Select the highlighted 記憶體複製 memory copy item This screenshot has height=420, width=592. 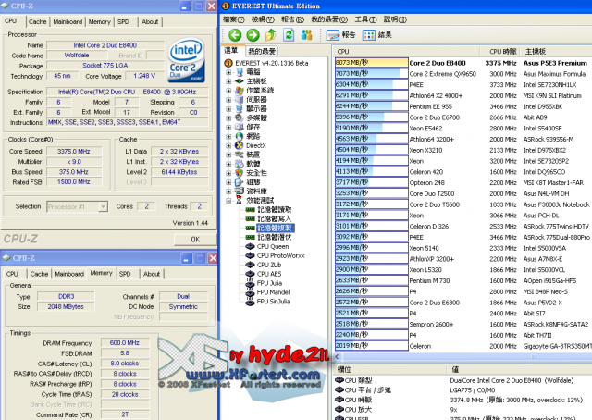click(x=276, y=229)
